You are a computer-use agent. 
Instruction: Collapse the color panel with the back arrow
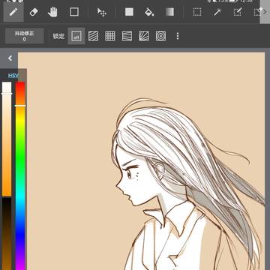point(10,58)
